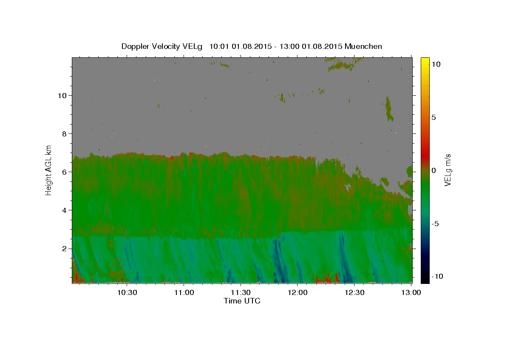
Task: Click the 12:00 time tick label
Action: coord(297,292)
